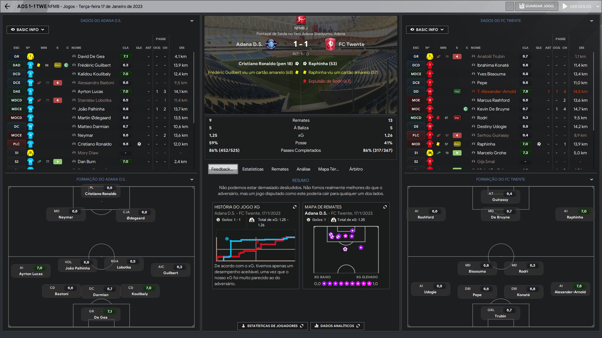
Task: Click Guilbert's yellow card Amr badge
Action: (x=58, y=65)
